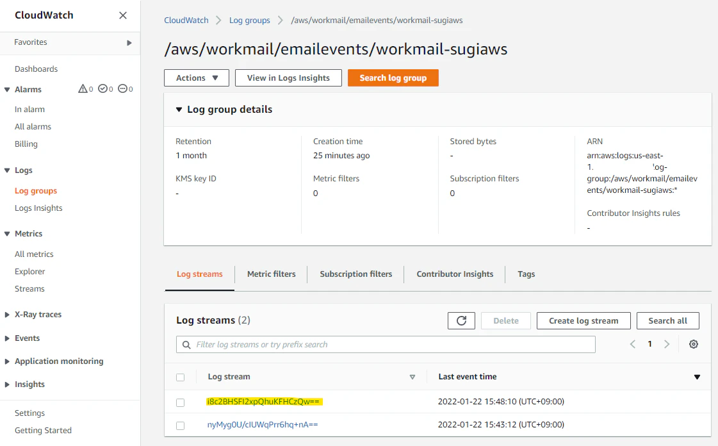The width and height of the screenshot is (718, 446).
Task: Close the CloudWatch navigation sidebar
Action: (x=123, y=15)
